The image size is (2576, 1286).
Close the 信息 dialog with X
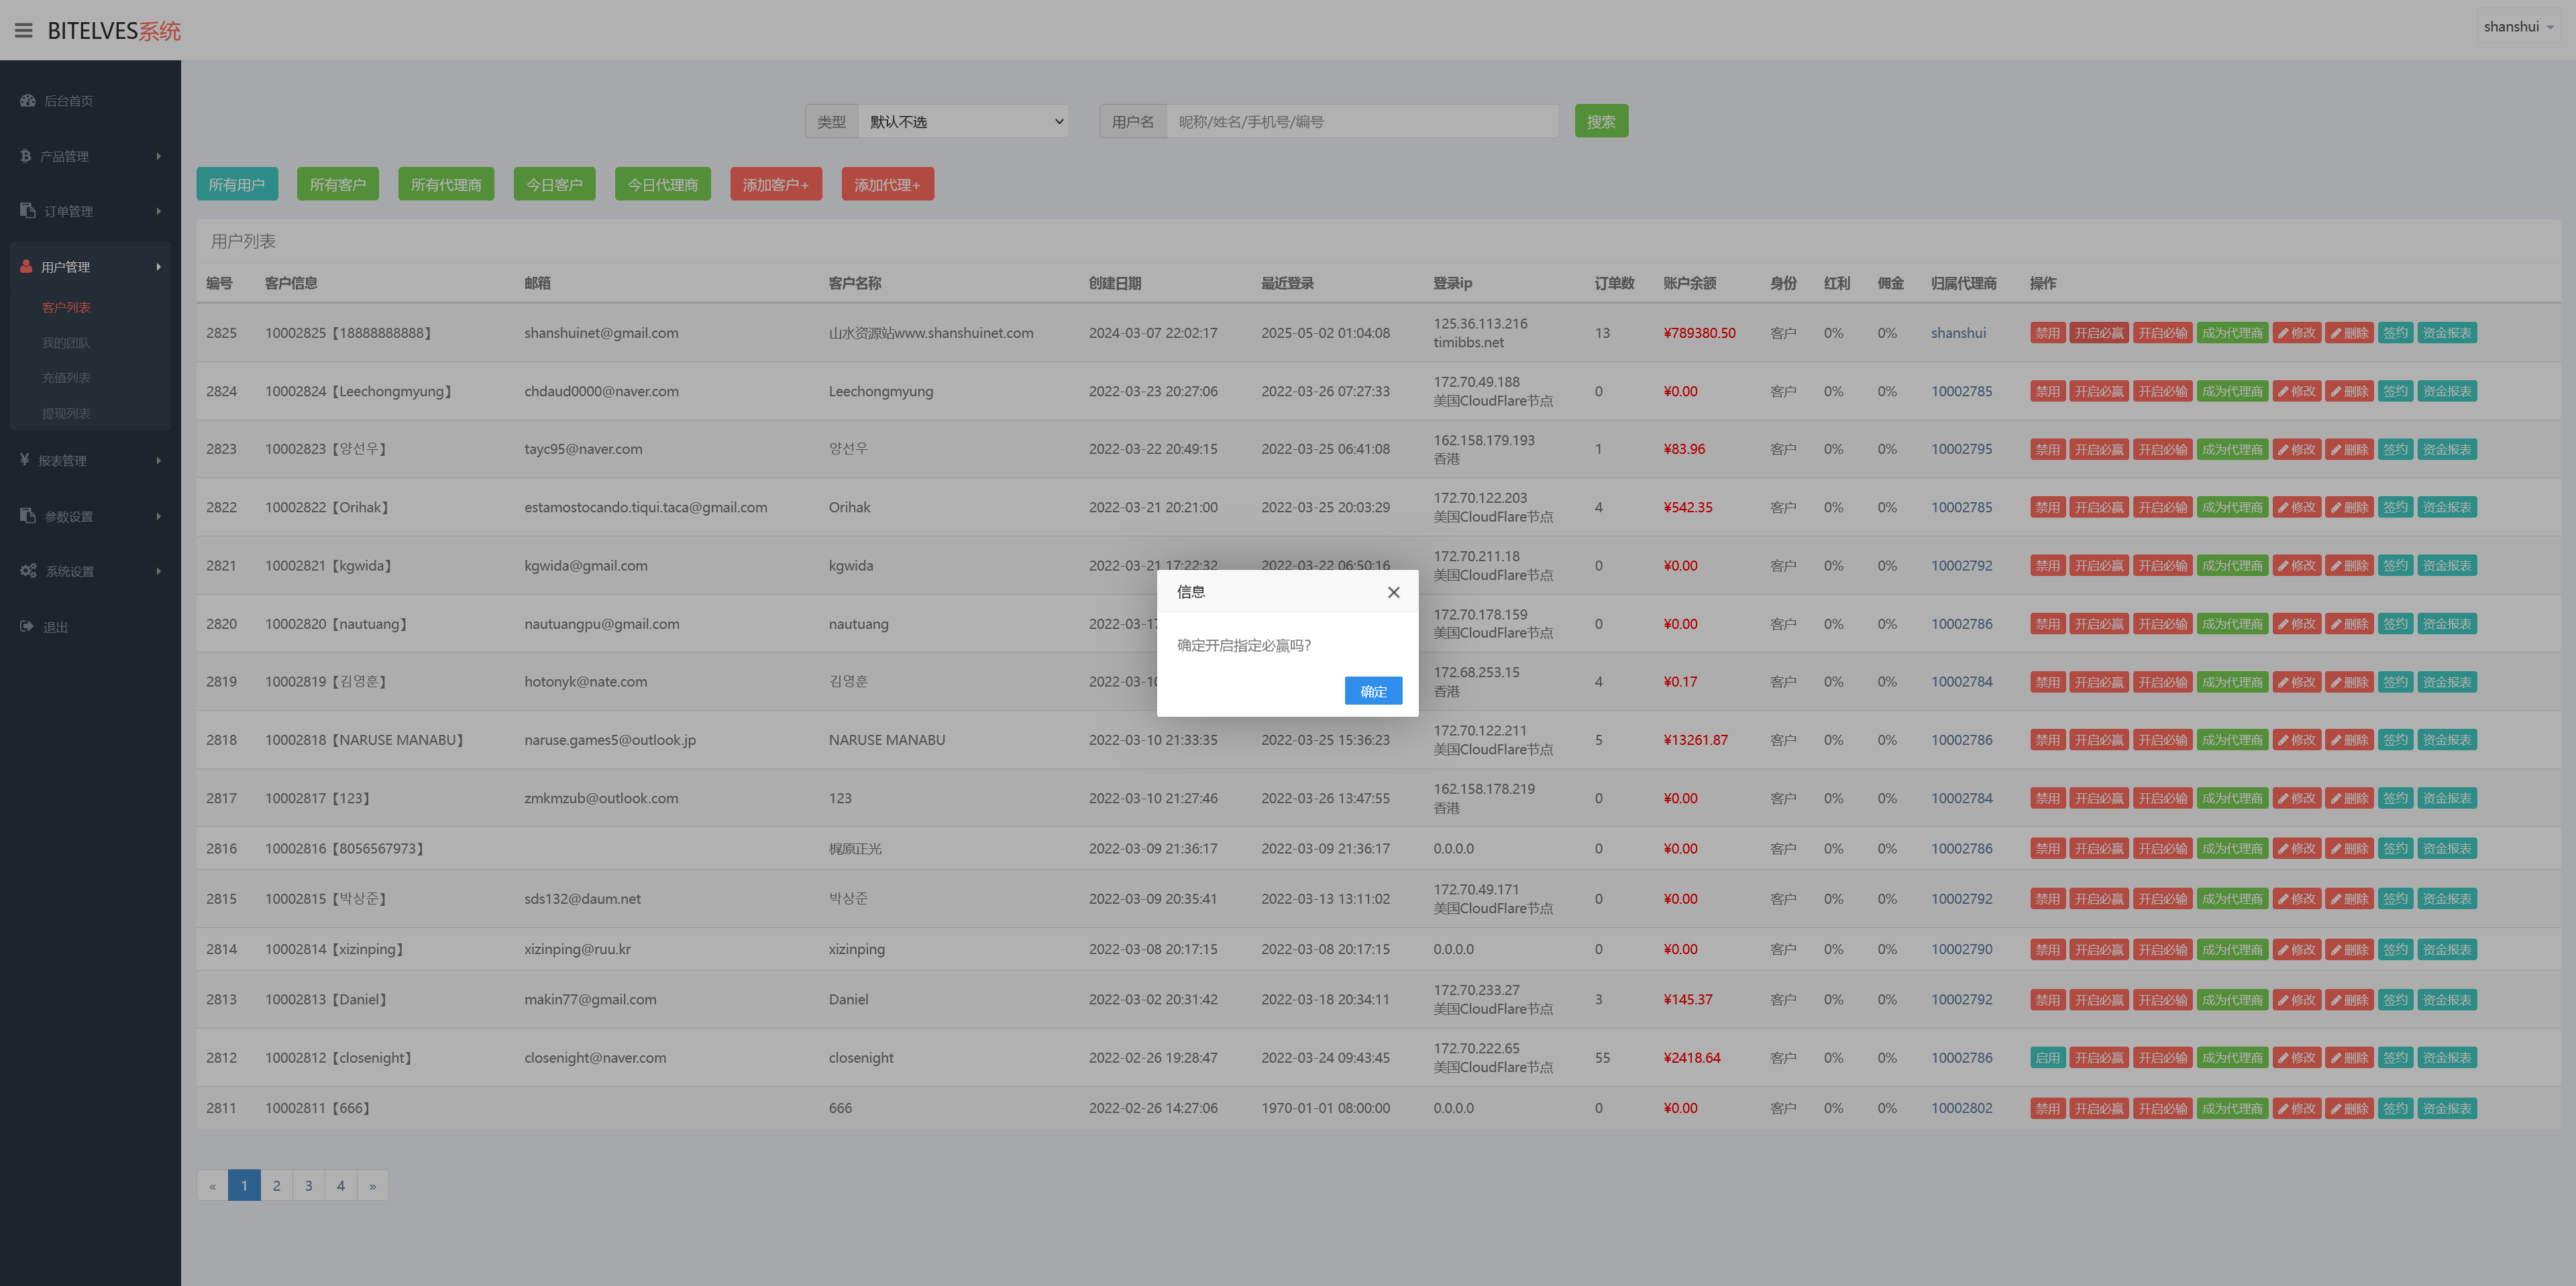[x=1393, y=593]
